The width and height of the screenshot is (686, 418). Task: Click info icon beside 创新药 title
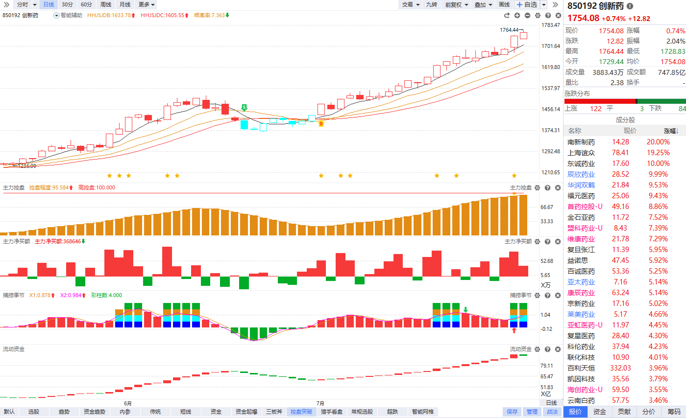click(630, 6)
